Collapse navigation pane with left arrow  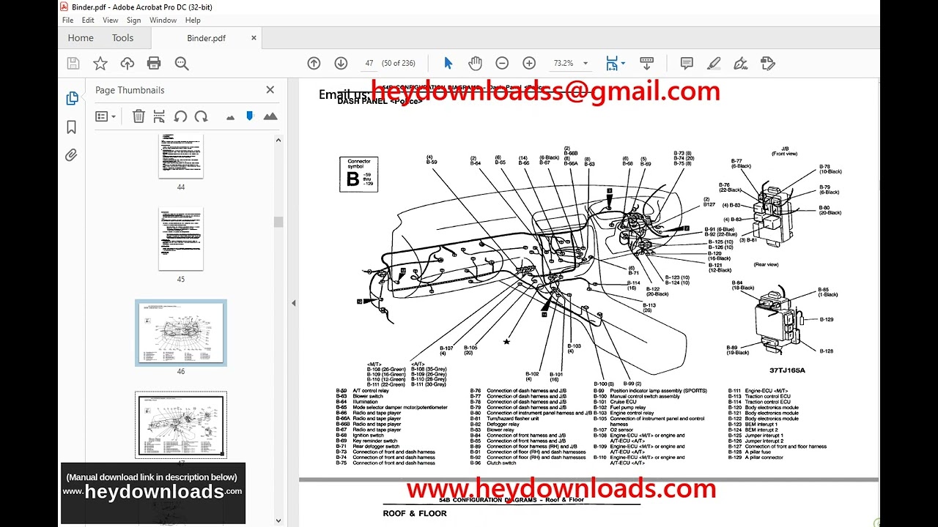pos(294,303)
